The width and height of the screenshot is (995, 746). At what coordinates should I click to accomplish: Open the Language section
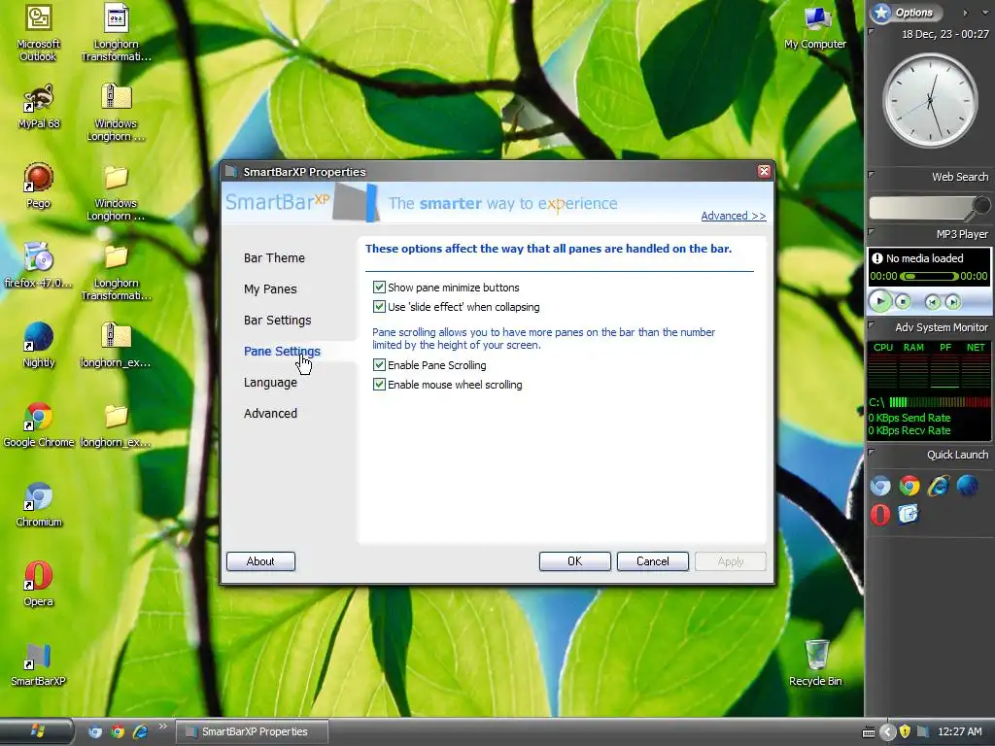point(270,382)
